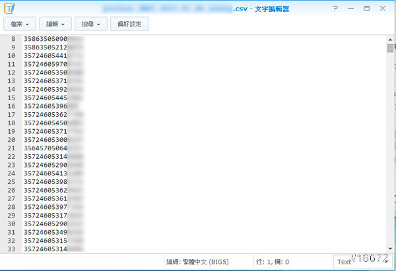Click the 行: 1, 欄: 0 position indicator

(273, 262)
